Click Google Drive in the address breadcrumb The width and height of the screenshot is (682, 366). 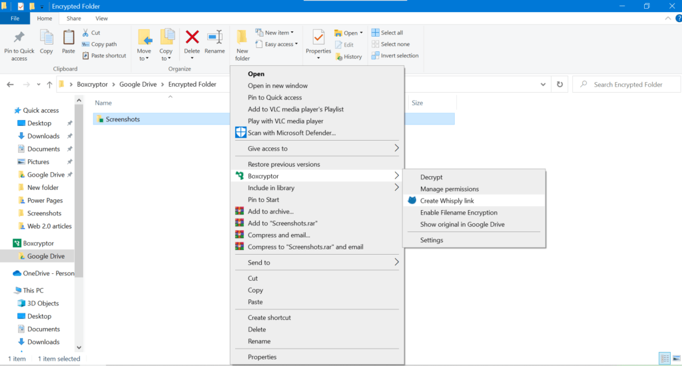(x=138, y=85)
